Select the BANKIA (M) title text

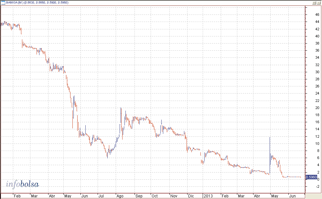(14, 3)
